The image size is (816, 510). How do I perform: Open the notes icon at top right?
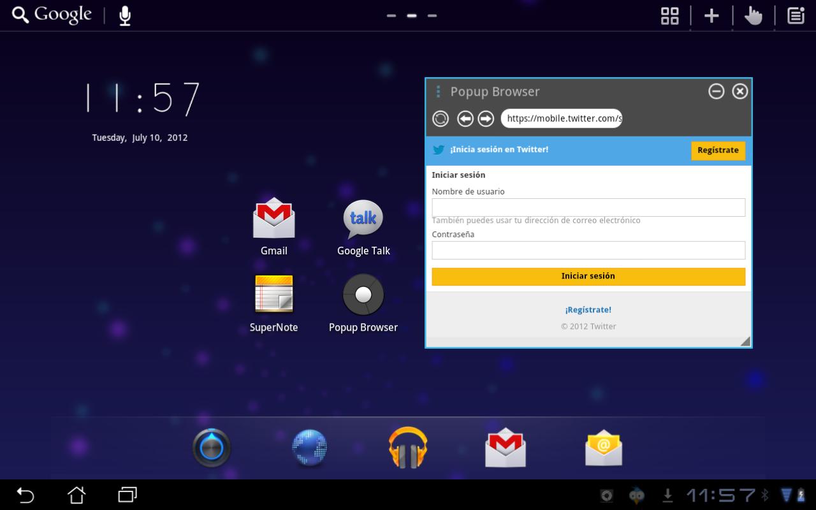click(x=796, y=15)
